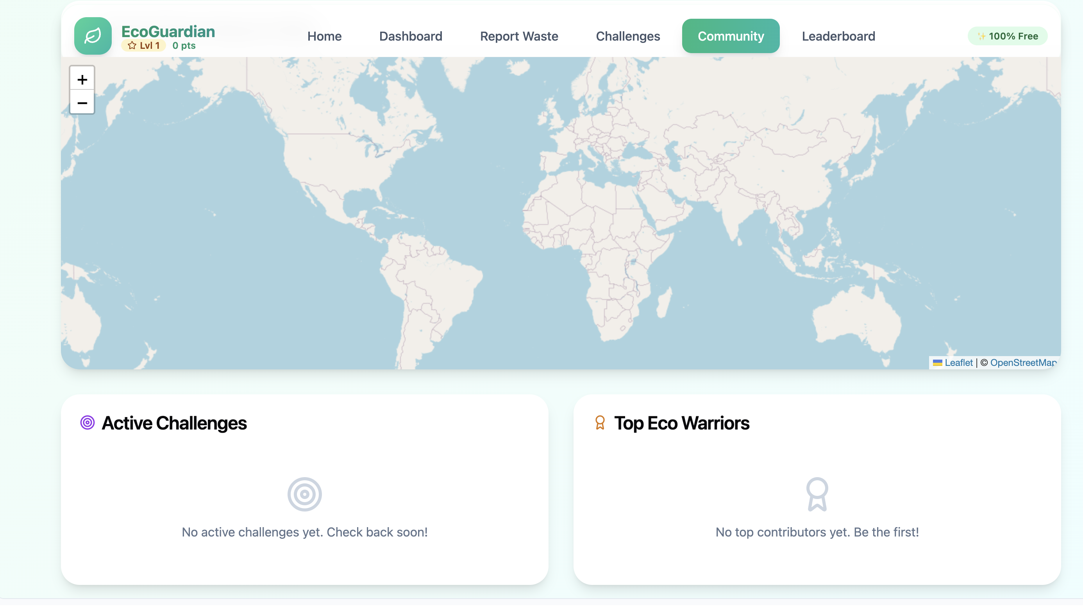This screenshot has height=606, width=1083.
Task: Click the EcoGuardian leaf logo icon
Action: pyautogui.click(x=93, y=36)
